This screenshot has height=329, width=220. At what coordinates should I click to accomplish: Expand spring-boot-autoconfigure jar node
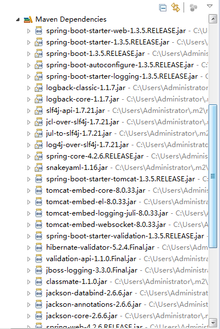28,65
